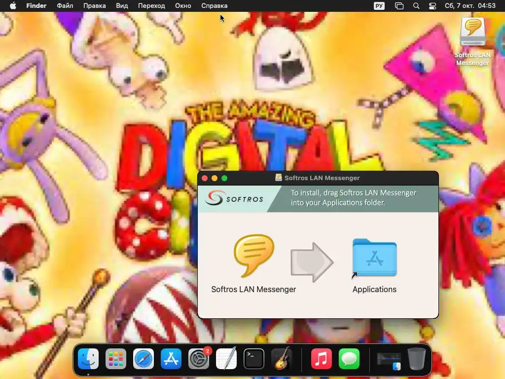The width and height of the screenshot is (505, 379).
Task: Close the Softros LAN Messenger window
Action: pos(205,178)
